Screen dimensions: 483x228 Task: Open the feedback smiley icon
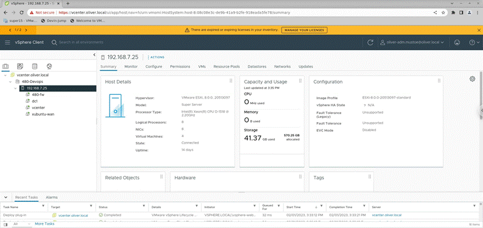[x=457, y=43]
